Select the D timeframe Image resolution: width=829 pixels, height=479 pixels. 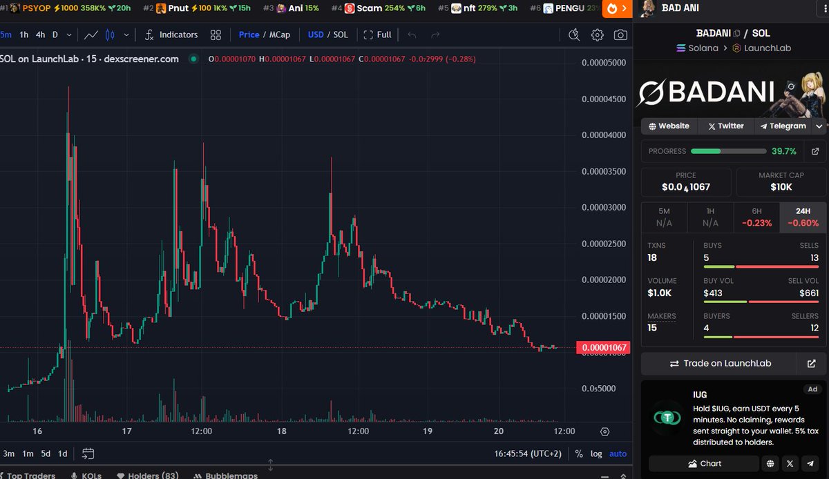coord(55,35)
